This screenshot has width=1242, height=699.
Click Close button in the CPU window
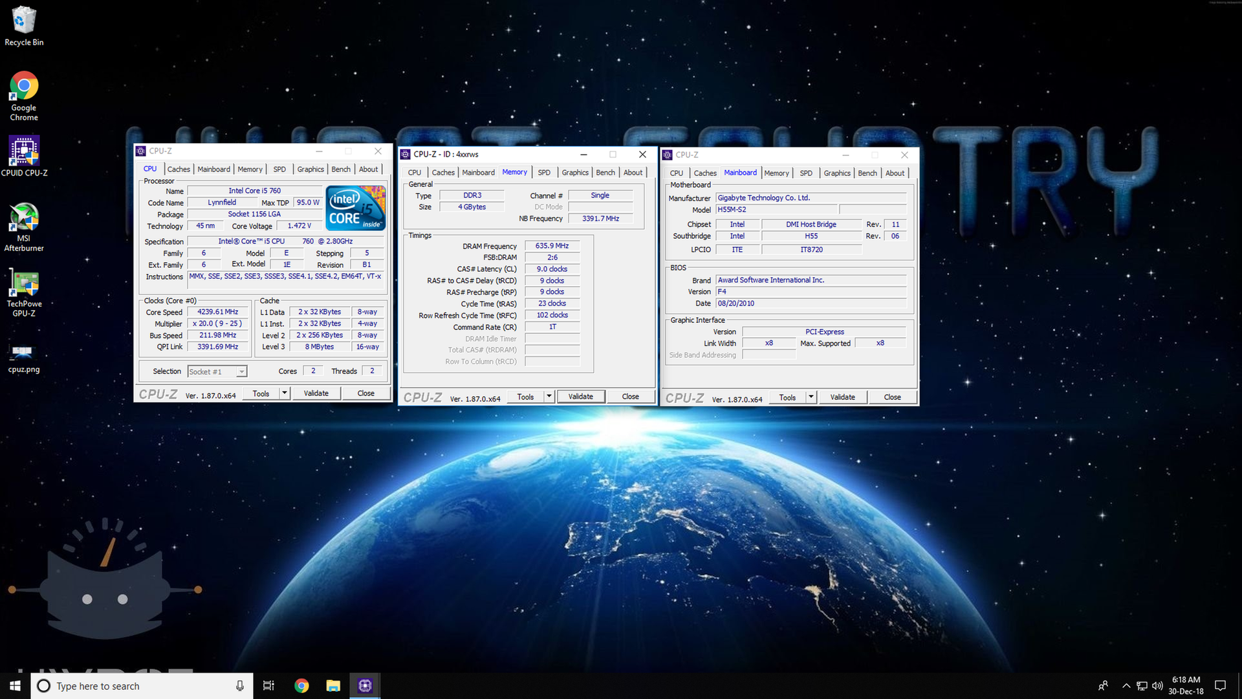coord(366,394)
